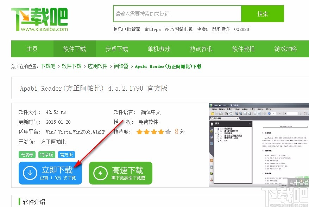Click the 阅读器 breadcrumb link
Image resolution: width=309 pixels, height=207 pixels.
point(121,66)
